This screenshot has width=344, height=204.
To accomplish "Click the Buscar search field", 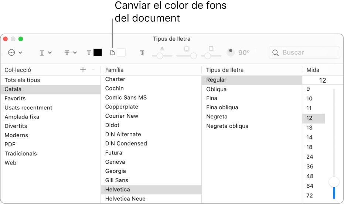I will [304, 53].
